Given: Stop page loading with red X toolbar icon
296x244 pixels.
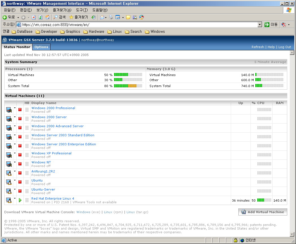Looking at the screenshot, I should pos(34,17).
